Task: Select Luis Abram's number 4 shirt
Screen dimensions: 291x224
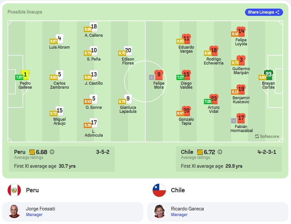Action: (x=60, y=39)
